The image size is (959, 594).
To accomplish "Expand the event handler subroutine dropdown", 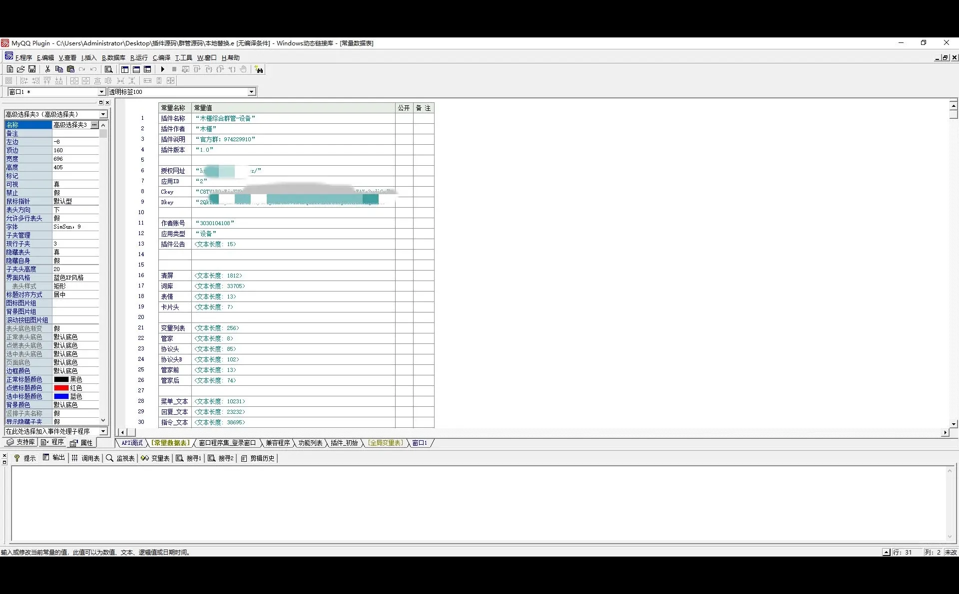I will tap(103, 431).
